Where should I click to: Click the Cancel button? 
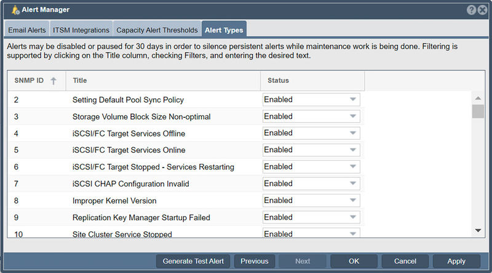(405, 261)
